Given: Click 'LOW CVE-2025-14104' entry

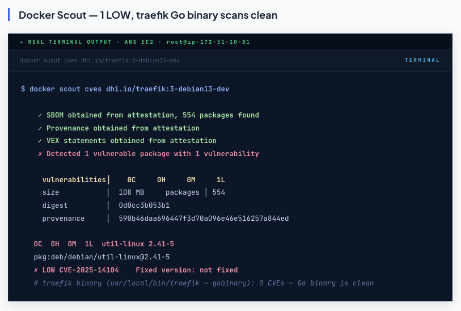Looking at the screenshot, I should pos(81,270).
